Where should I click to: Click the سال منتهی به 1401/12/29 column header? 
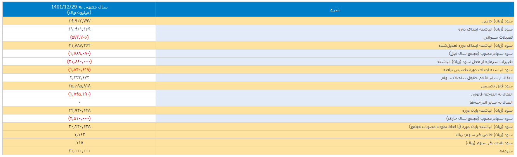click(79, 10)
